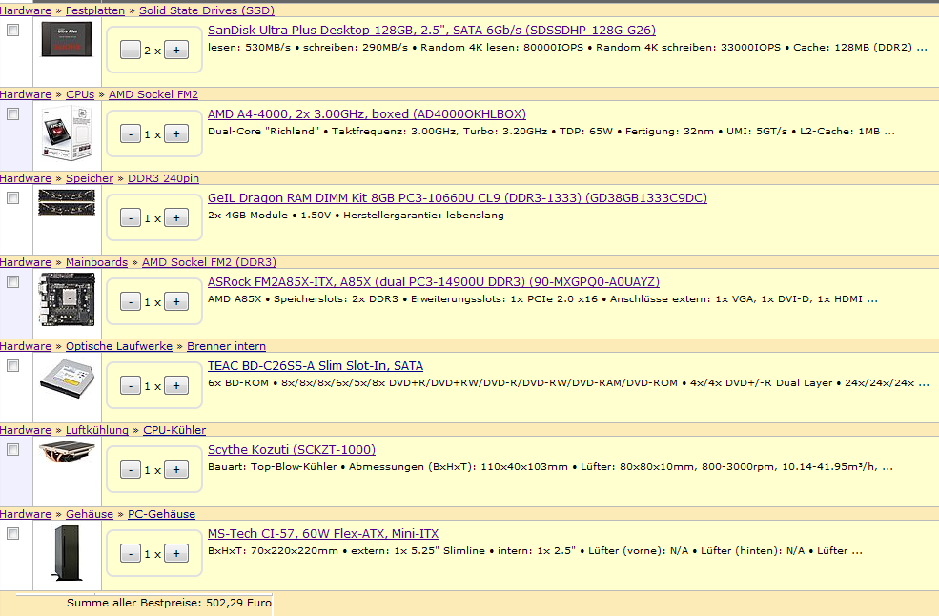
Task: Tick the checkbox for AMD A4-4000 CPU
Action: tap(12, 113)
